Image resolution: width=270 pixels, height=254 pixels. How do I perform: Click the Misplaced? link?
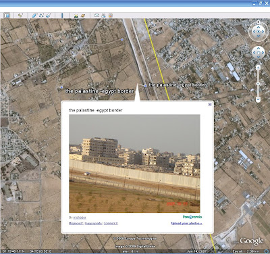point(76,224)
